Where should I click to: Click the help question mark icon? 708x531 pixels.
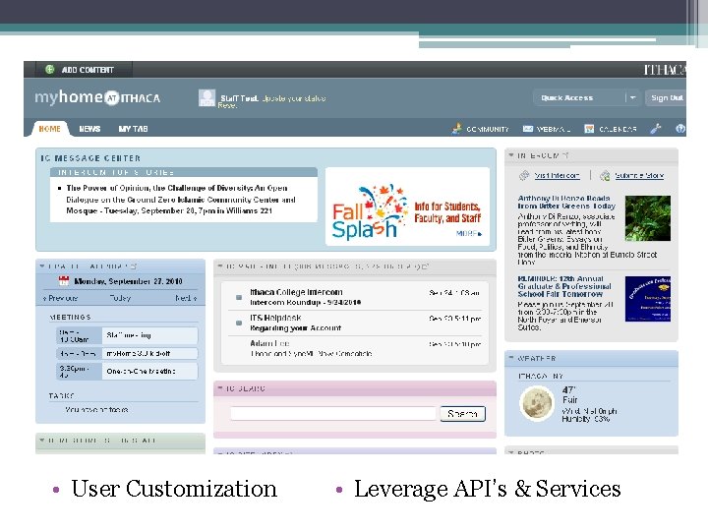tap(680, 129)
